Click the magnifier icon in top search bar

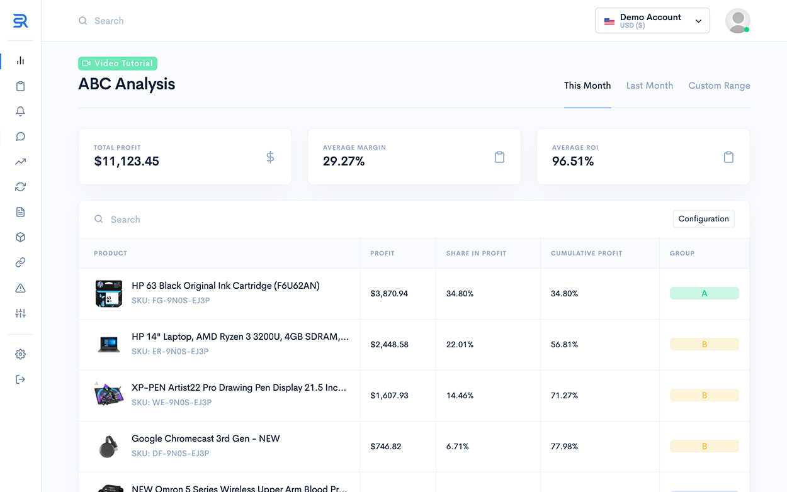[82, 21]
